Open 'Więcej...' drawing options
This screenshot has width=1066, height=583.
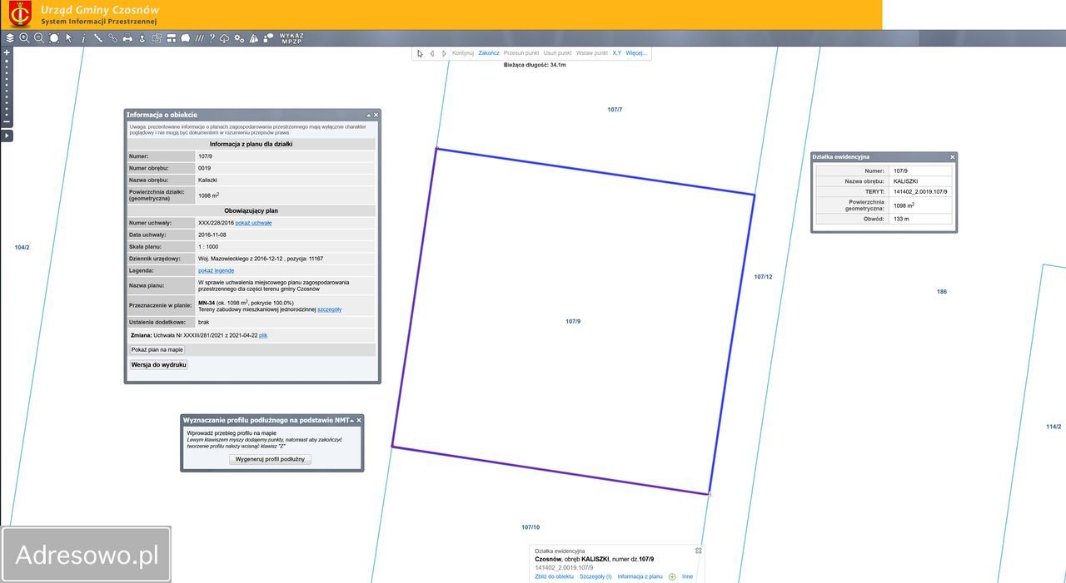coord(635,53)
